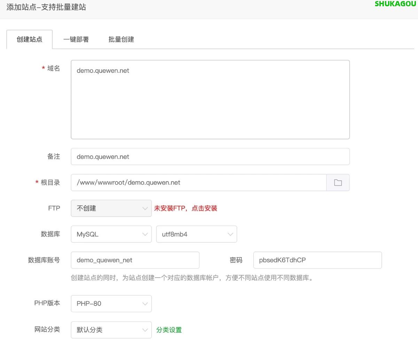
Task: Open the 默认分类 website category dropdown
Action: (111, 329)
